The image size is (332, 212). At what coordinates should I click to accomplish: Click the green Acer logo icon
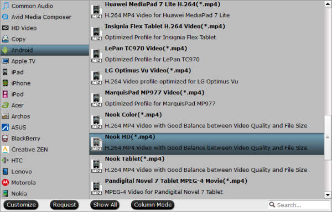coord(6,105)
